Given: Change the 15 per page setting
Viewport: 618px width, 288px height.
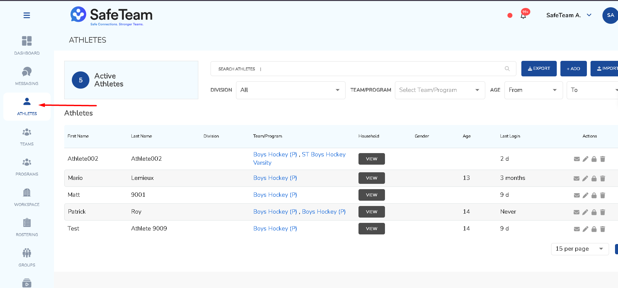Looking at the screenshot, I should point(580,249).
